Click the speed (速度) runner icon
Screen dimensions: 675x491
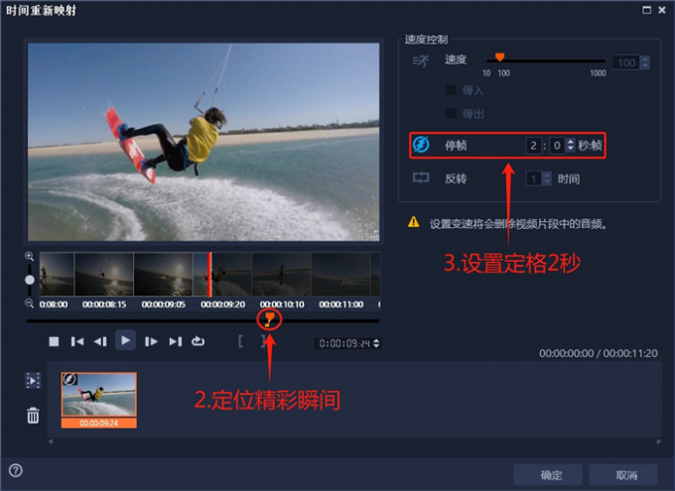421,61
